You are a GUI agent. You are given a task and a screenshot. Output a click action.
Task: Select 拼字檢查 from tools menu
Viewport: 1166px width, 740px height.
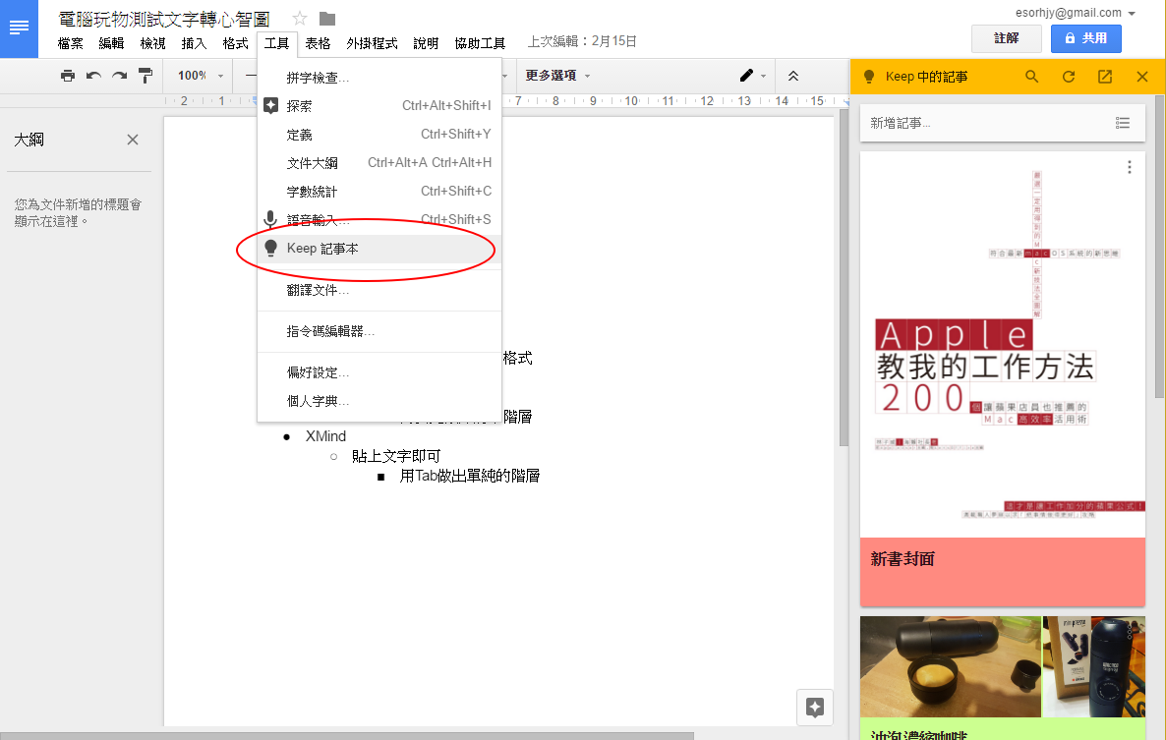pos(379,78)
